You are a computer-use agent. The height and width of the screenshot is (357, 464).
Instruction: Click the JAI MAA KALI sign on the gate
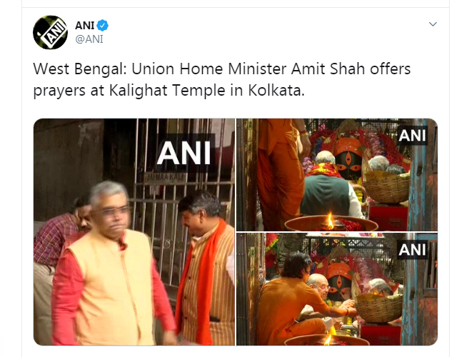[x=166, y=178]
